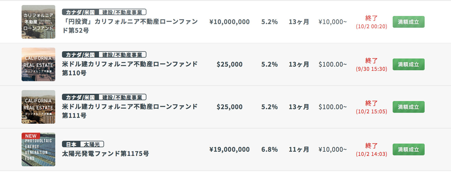The image size is (451, 178).
Task: Click 満額成立 button for fund 第52号
Action: click(408, 22)
